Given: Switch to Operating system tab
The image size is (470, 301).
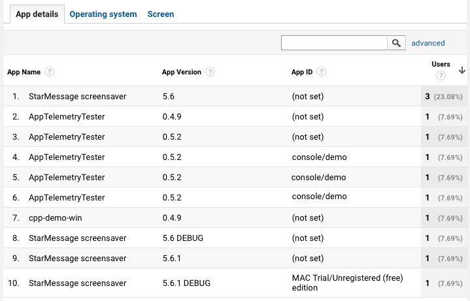Looking at the screenshot, I should [x=103, y=14].
